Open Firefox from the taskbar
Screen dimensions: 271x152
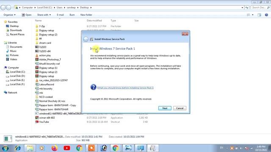point(54,148)
